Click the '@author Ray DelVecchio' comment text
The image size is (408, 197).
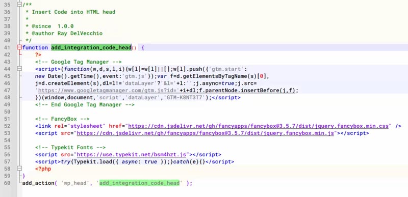click(67, 33)
